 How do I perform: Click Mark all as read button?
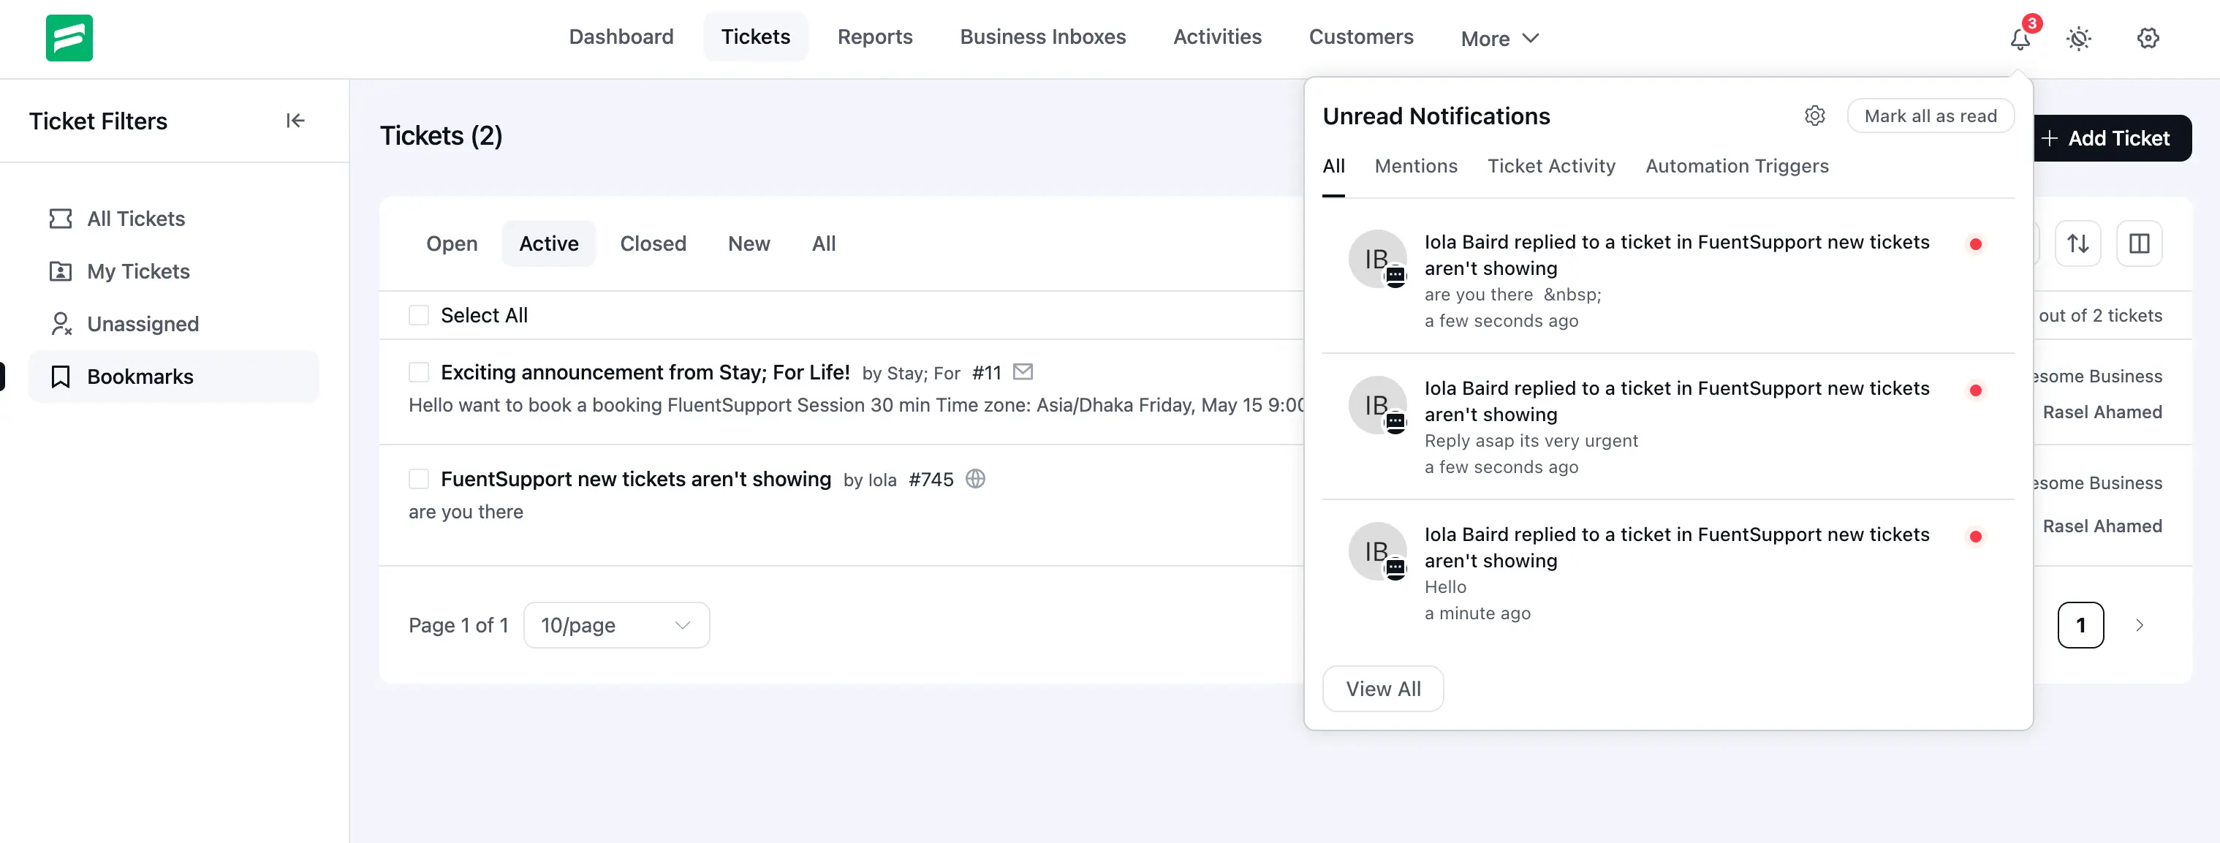(1931, 116)
